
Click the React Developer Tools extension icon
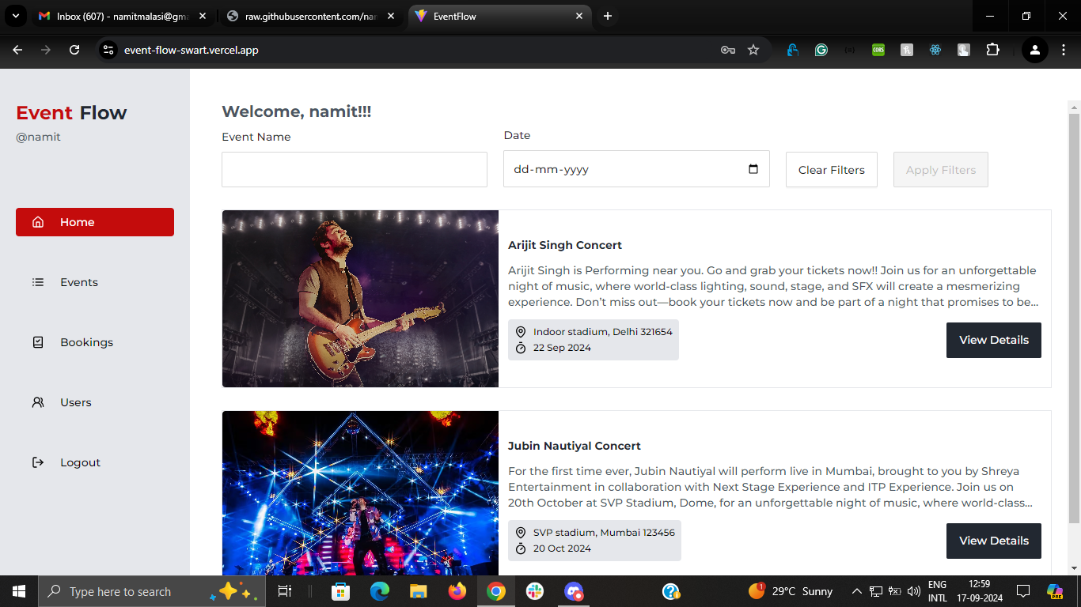[x=935, y=50]
